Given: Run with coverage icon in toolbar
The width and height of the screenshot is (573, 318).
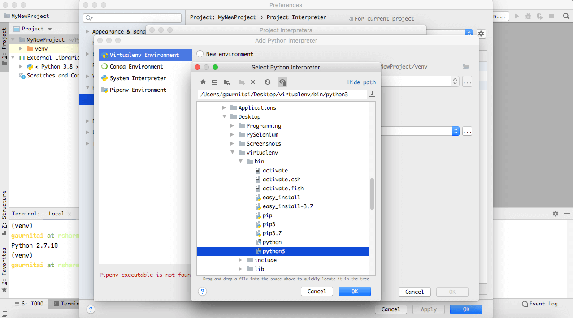Looking at the screenshot, I should coord(540,16).
